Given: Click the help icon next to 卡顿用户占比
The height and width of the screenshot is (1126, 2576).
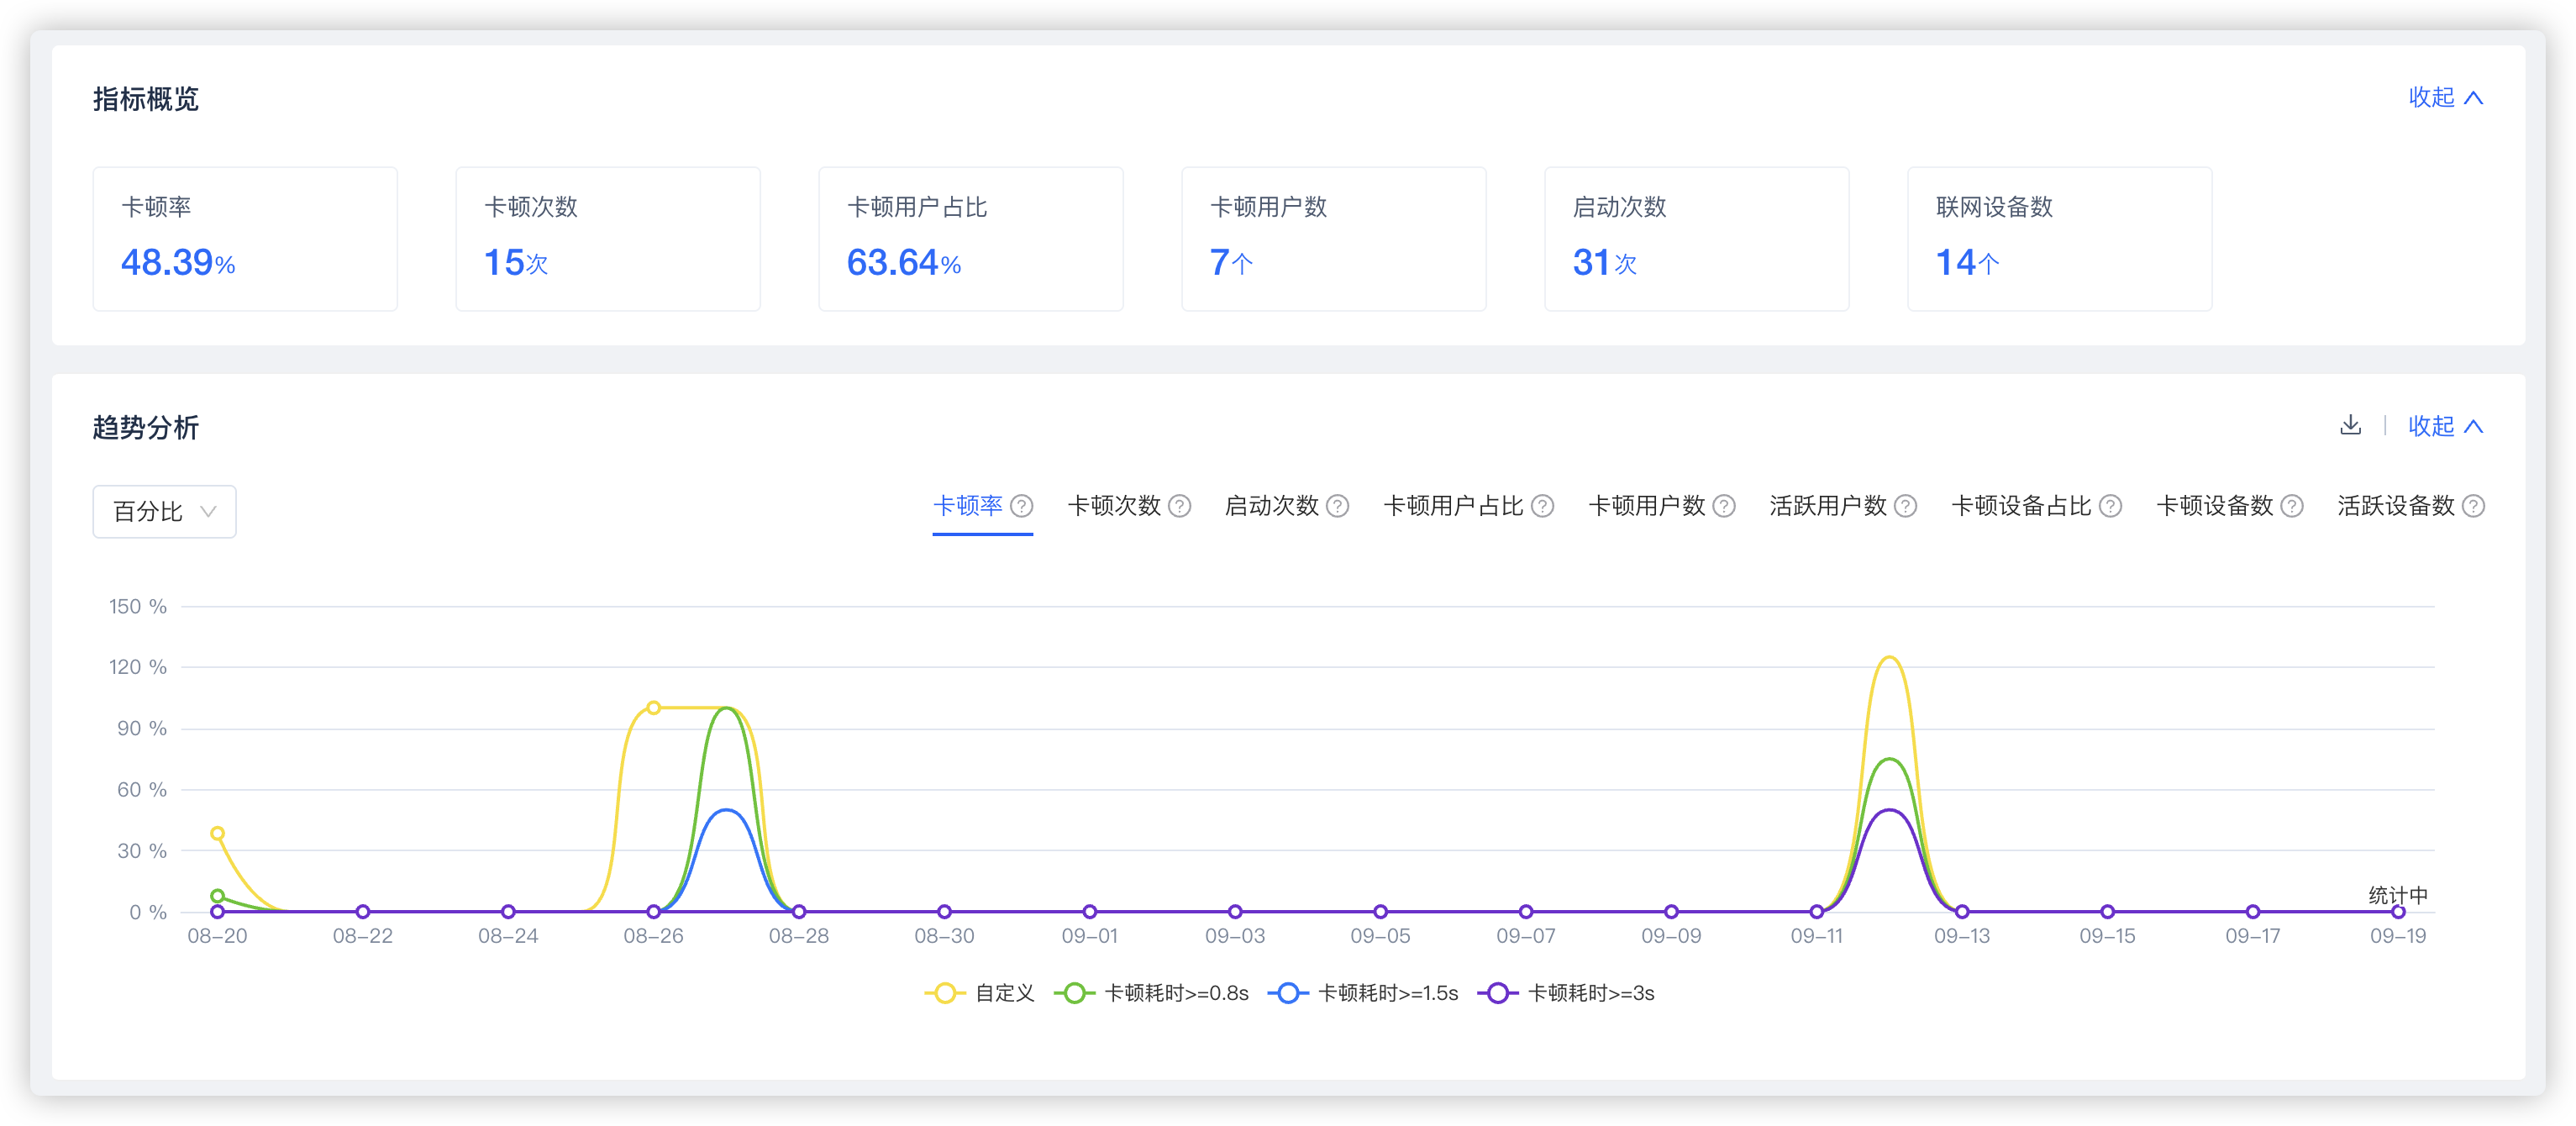Looking at the screenshot, I should [1542, 506].
